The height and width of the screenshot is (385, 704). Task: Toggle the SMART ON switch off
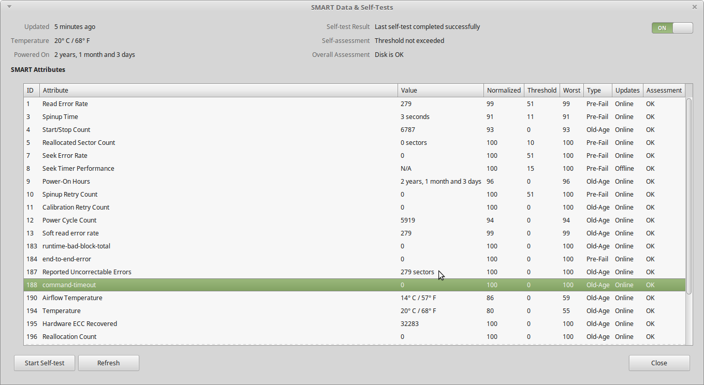tap(672, 28)
